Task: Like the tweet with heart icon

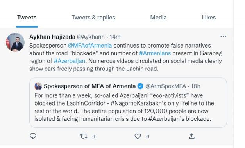Action: click(138, 136)
